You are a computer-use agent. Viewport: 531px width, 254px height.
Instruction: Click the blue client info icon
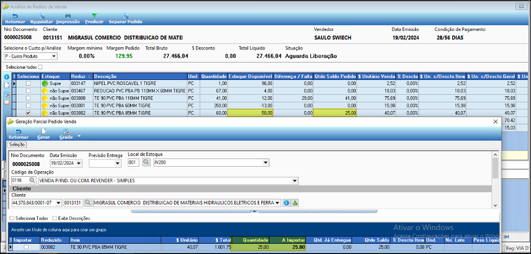[x=286, y=203]
